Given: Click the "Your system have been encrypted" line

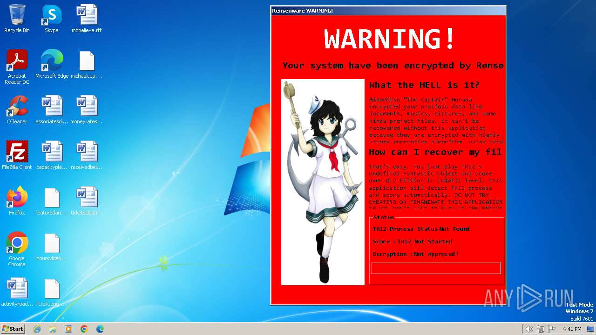Looking at the screenshot, I should pos(393,66).
